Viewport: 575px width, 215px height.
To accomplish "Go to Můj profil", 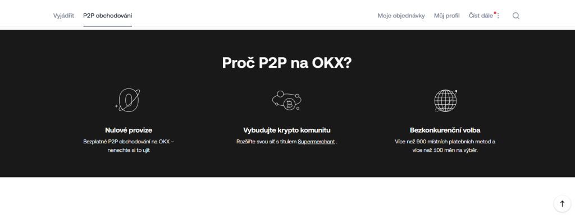I will [446, 16].
